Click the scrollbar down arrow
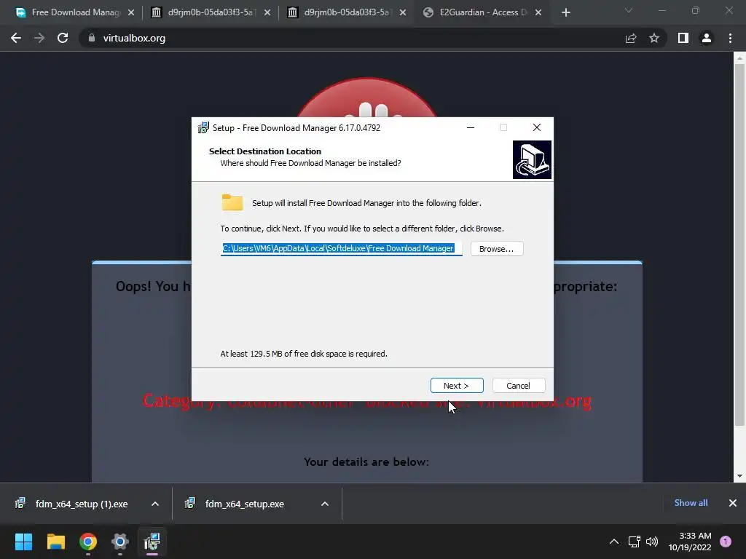The height and width of the screenshot is (559, 746). [x=739, y=476]
